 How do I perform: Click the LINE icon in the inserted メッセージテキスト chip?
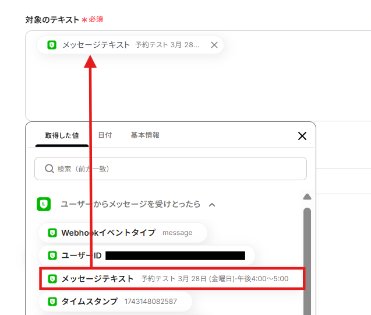click(52, 45)
